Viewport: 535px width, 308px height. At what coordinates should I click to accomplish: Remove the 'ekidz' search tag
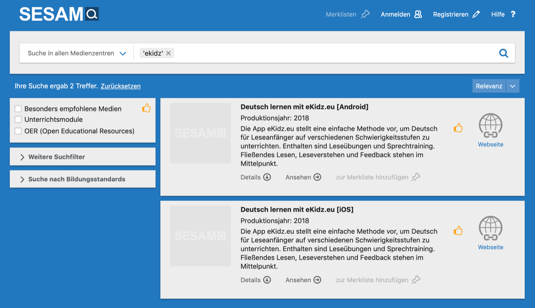[168, 53]
